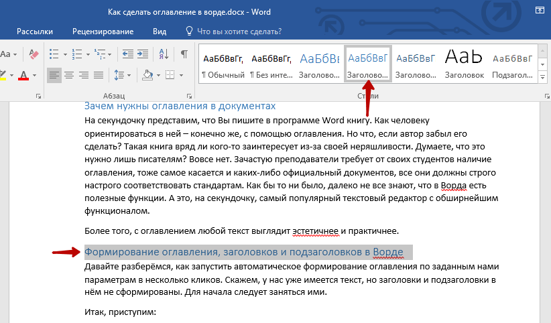The height and width of the screenshot is (323, 551).
Task: Sort the selected text alphabetically
Action: tap(163, 54)
